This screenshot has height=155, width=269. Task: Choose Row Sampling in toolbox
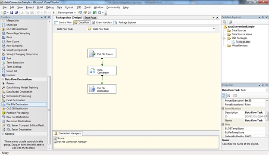[14, 46]
